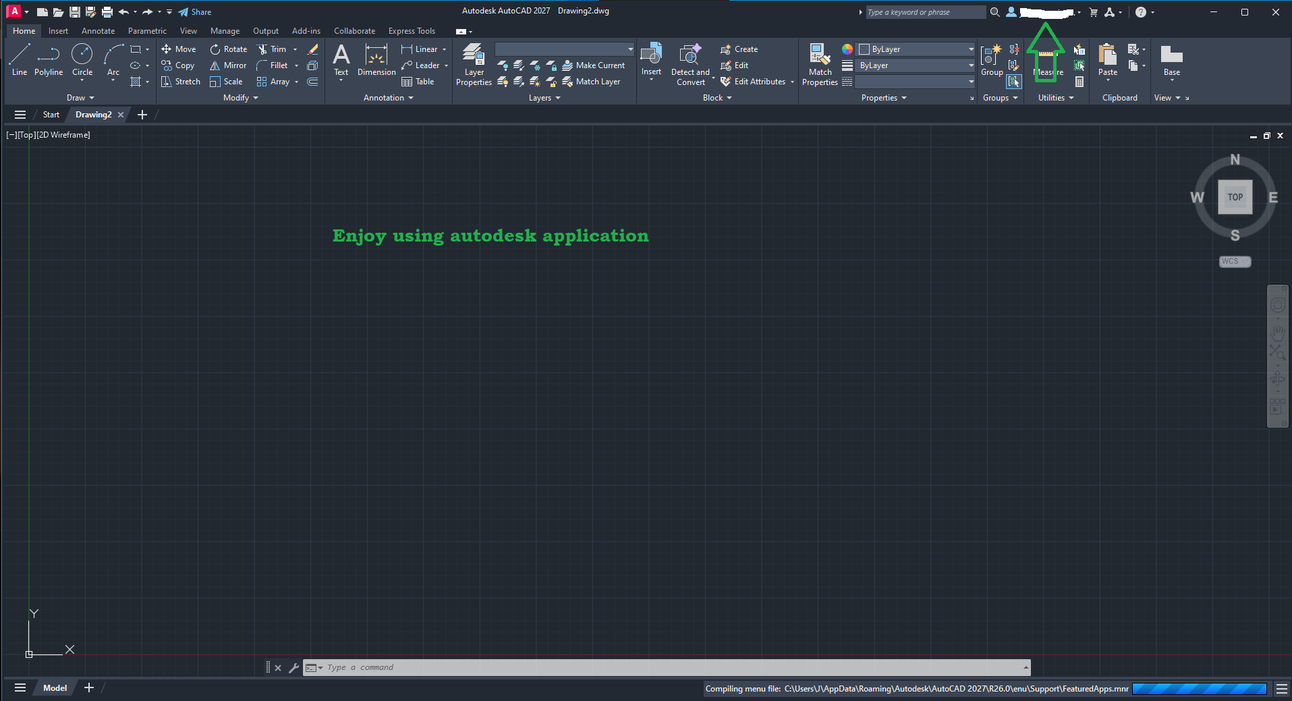Click Detect and Convert tool
Image resolution: width=1292 pixels, height=701 pixels.
[x=690, y=65]
